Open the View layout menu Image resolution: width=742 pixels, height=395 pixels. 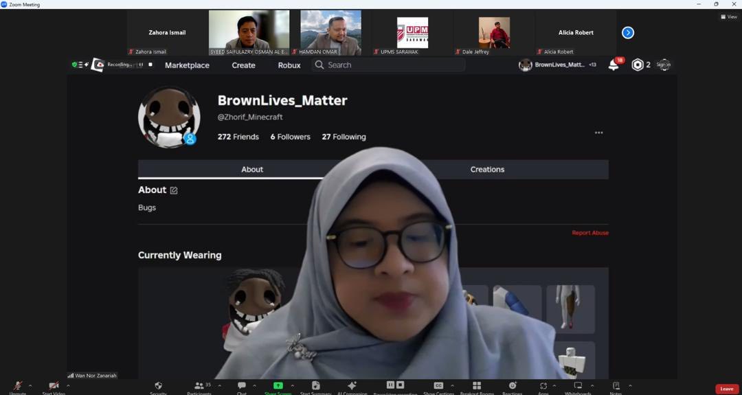[x=729, y=17]
